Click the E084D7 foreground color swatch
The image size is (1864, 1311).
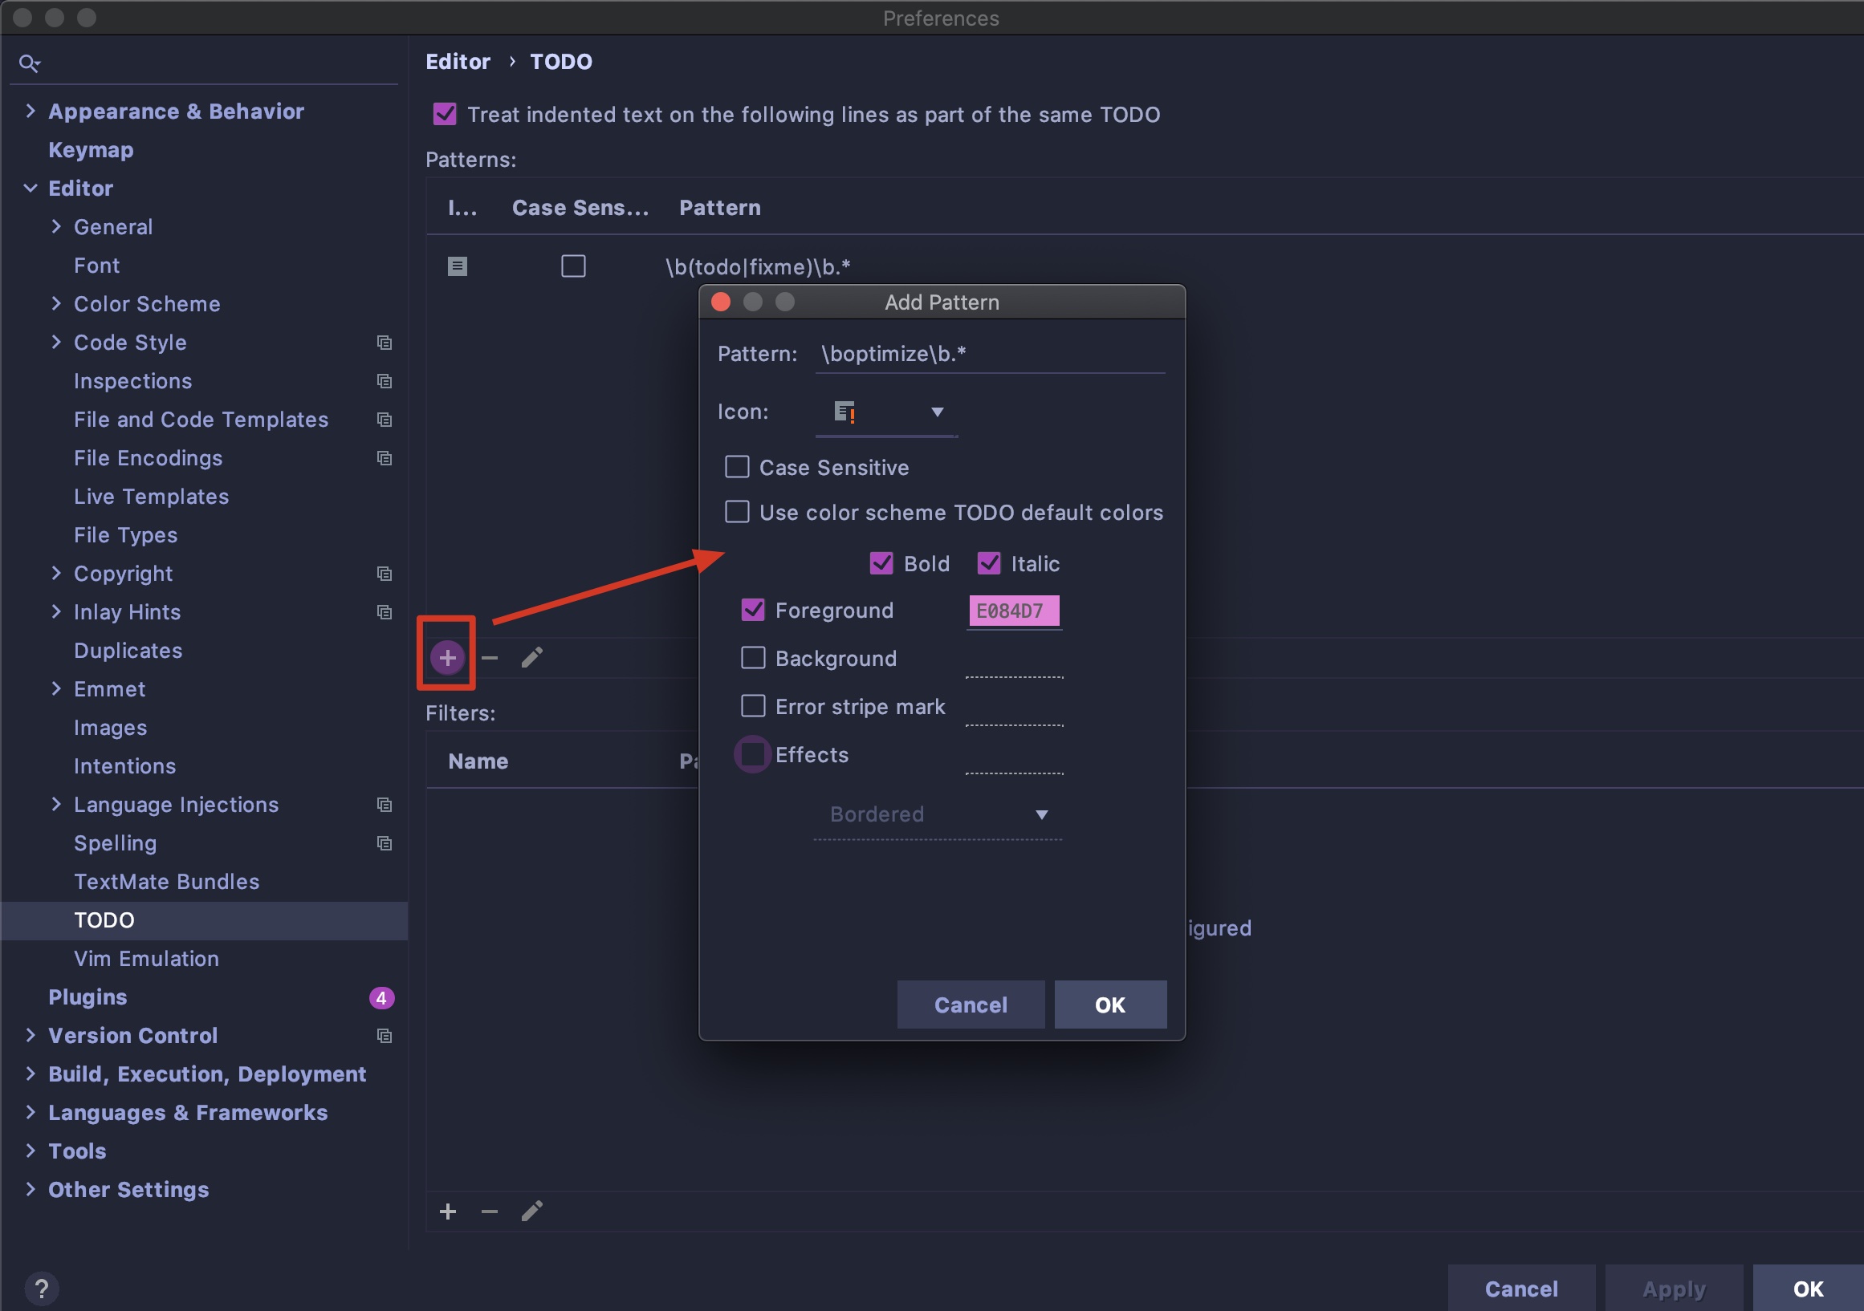pos(1013,611)
